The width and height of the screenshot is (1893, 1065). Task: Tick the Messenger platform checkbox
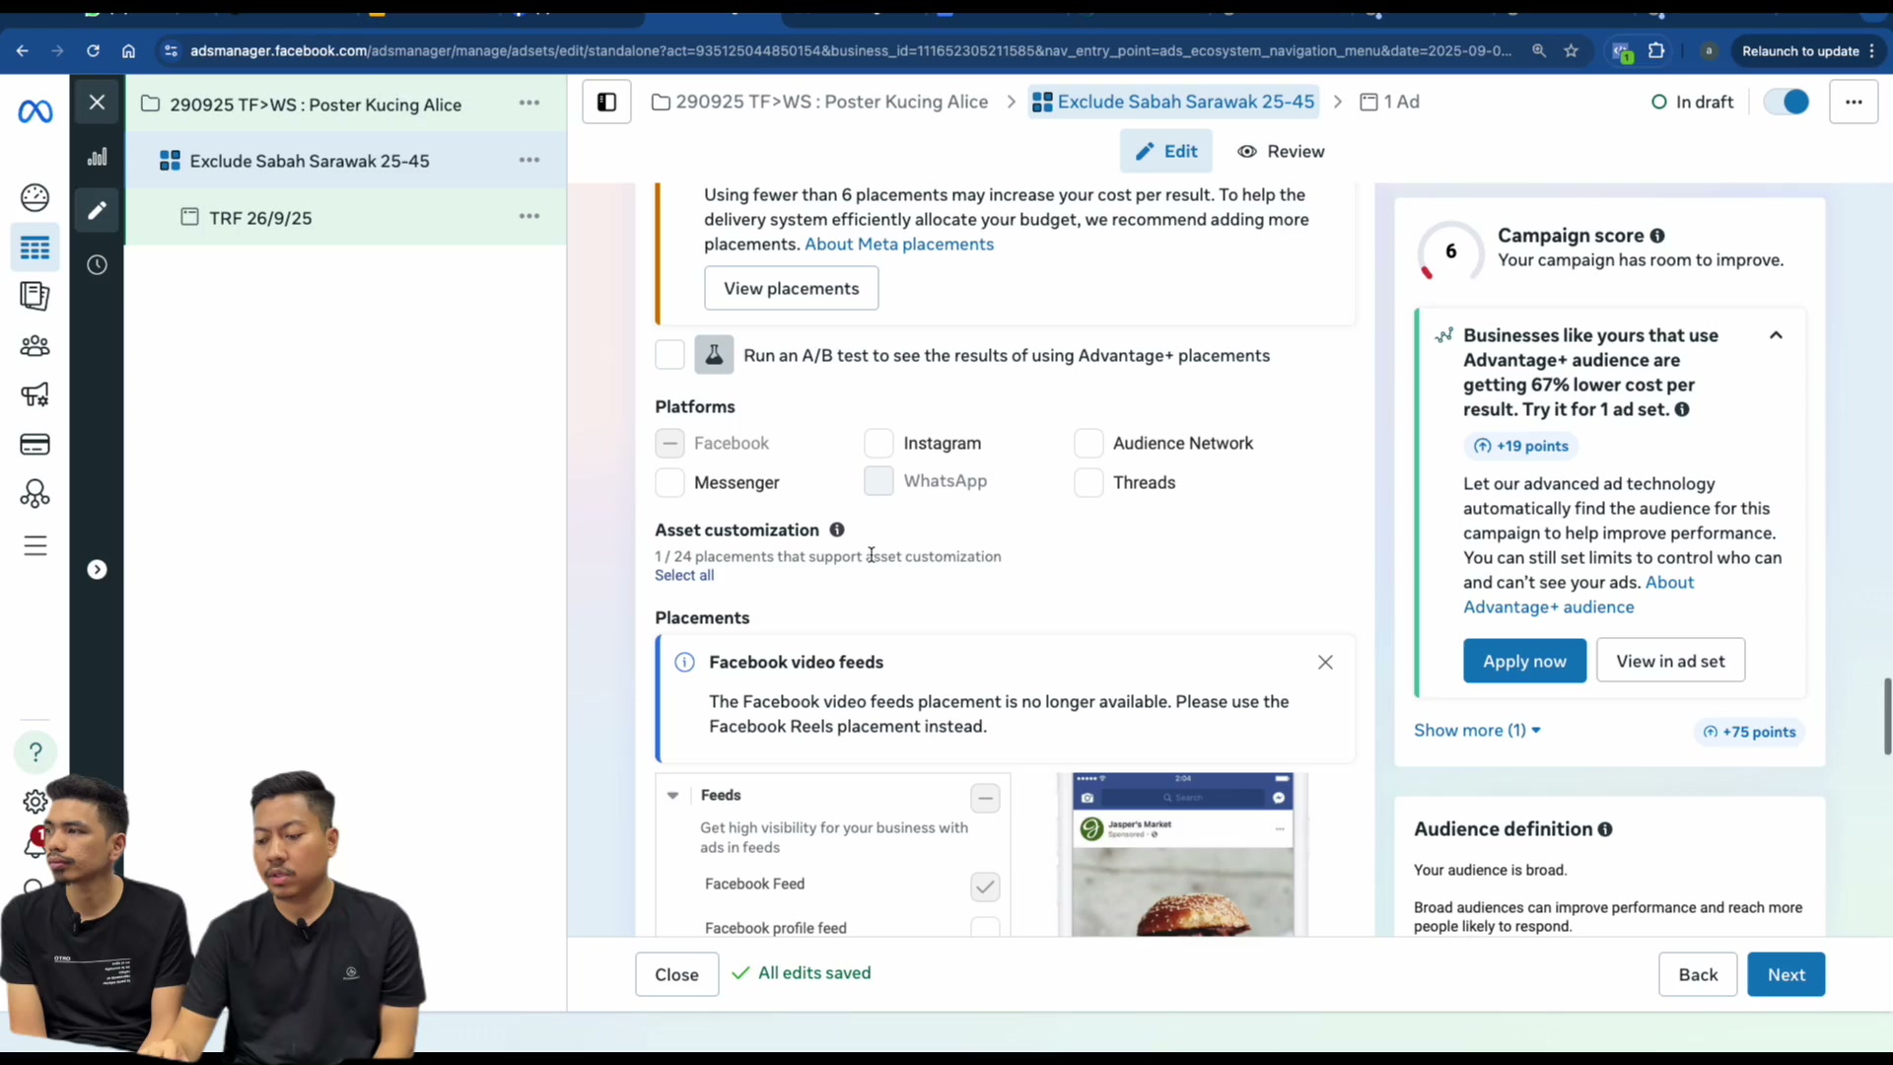(x=669, y=483)
